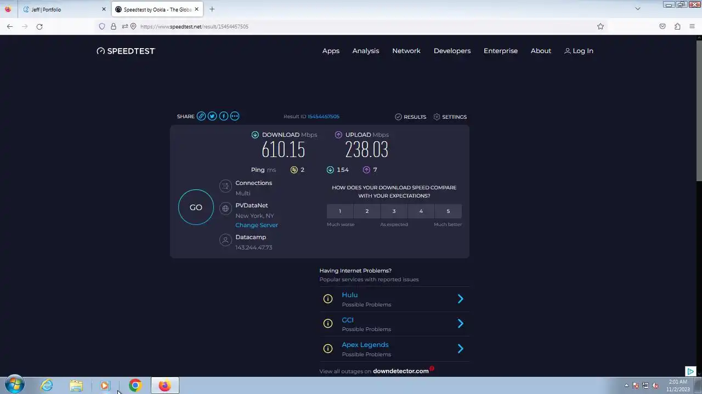This screenshot has height=394, width=702.
Task: Click Log In
Action: pyautogui.click(x=579, y=51)
